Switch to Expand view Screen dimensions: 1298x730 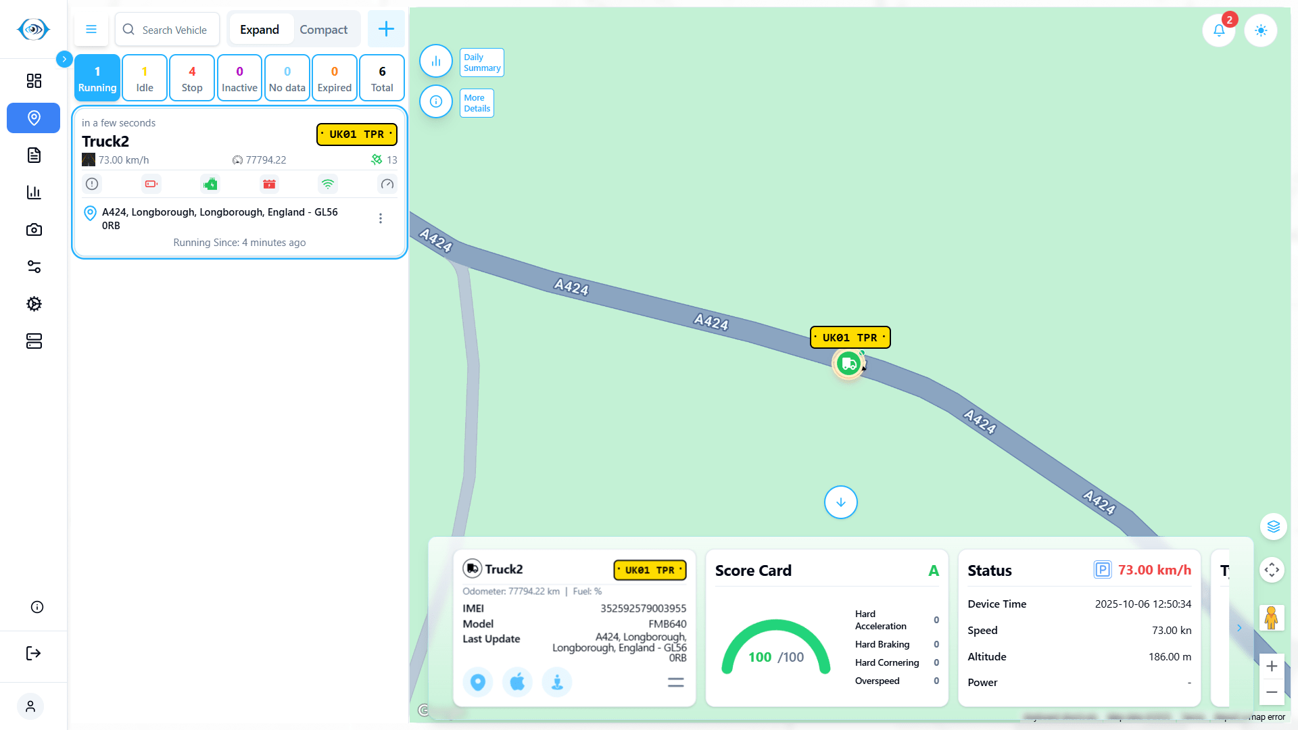[260, 30]
